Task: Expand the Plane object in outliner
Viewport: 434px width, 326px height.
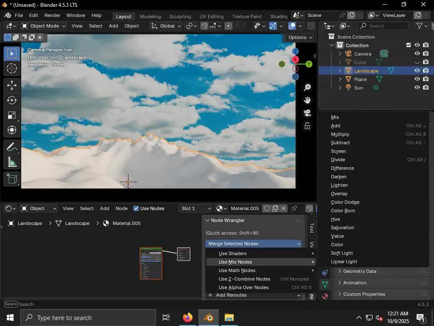Action: pos(340,79)
